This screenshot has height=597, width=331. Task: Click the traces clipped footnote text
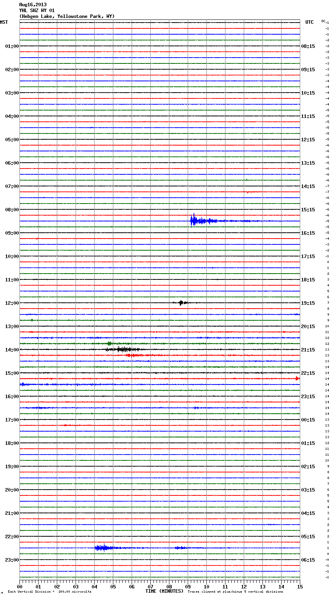[235, 592]
